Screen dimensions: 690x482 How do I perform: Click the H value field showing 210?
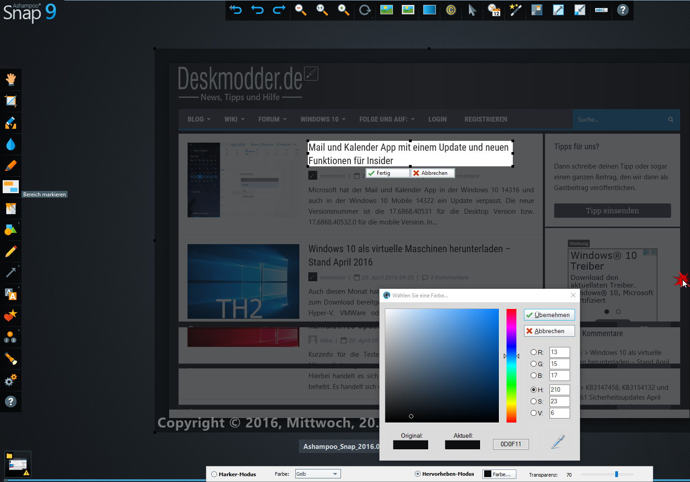(560, 390)
